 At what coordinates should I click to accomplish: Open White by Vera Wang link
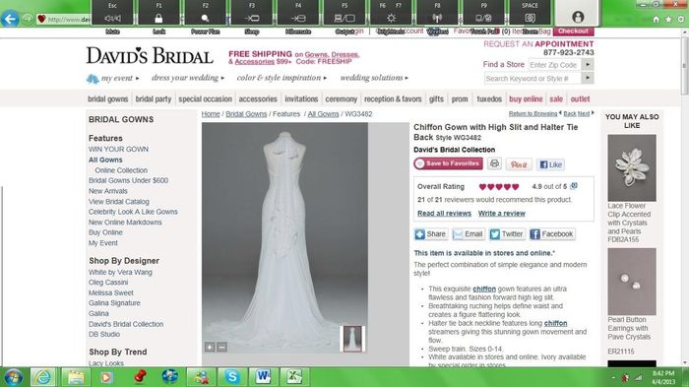coord(120,272)
